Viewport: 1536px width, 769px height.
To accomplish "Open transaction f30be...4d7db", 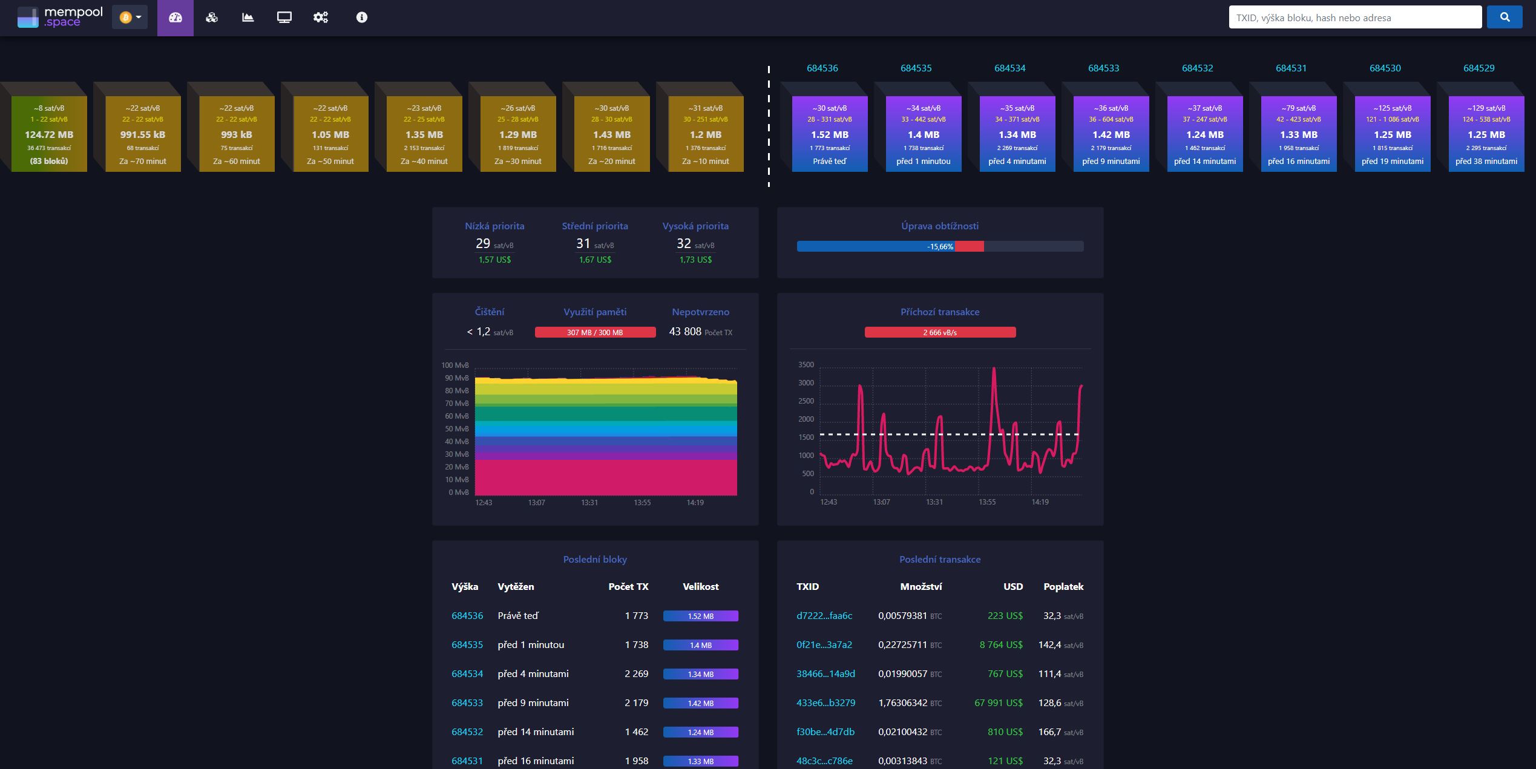I will pos(825,732).
